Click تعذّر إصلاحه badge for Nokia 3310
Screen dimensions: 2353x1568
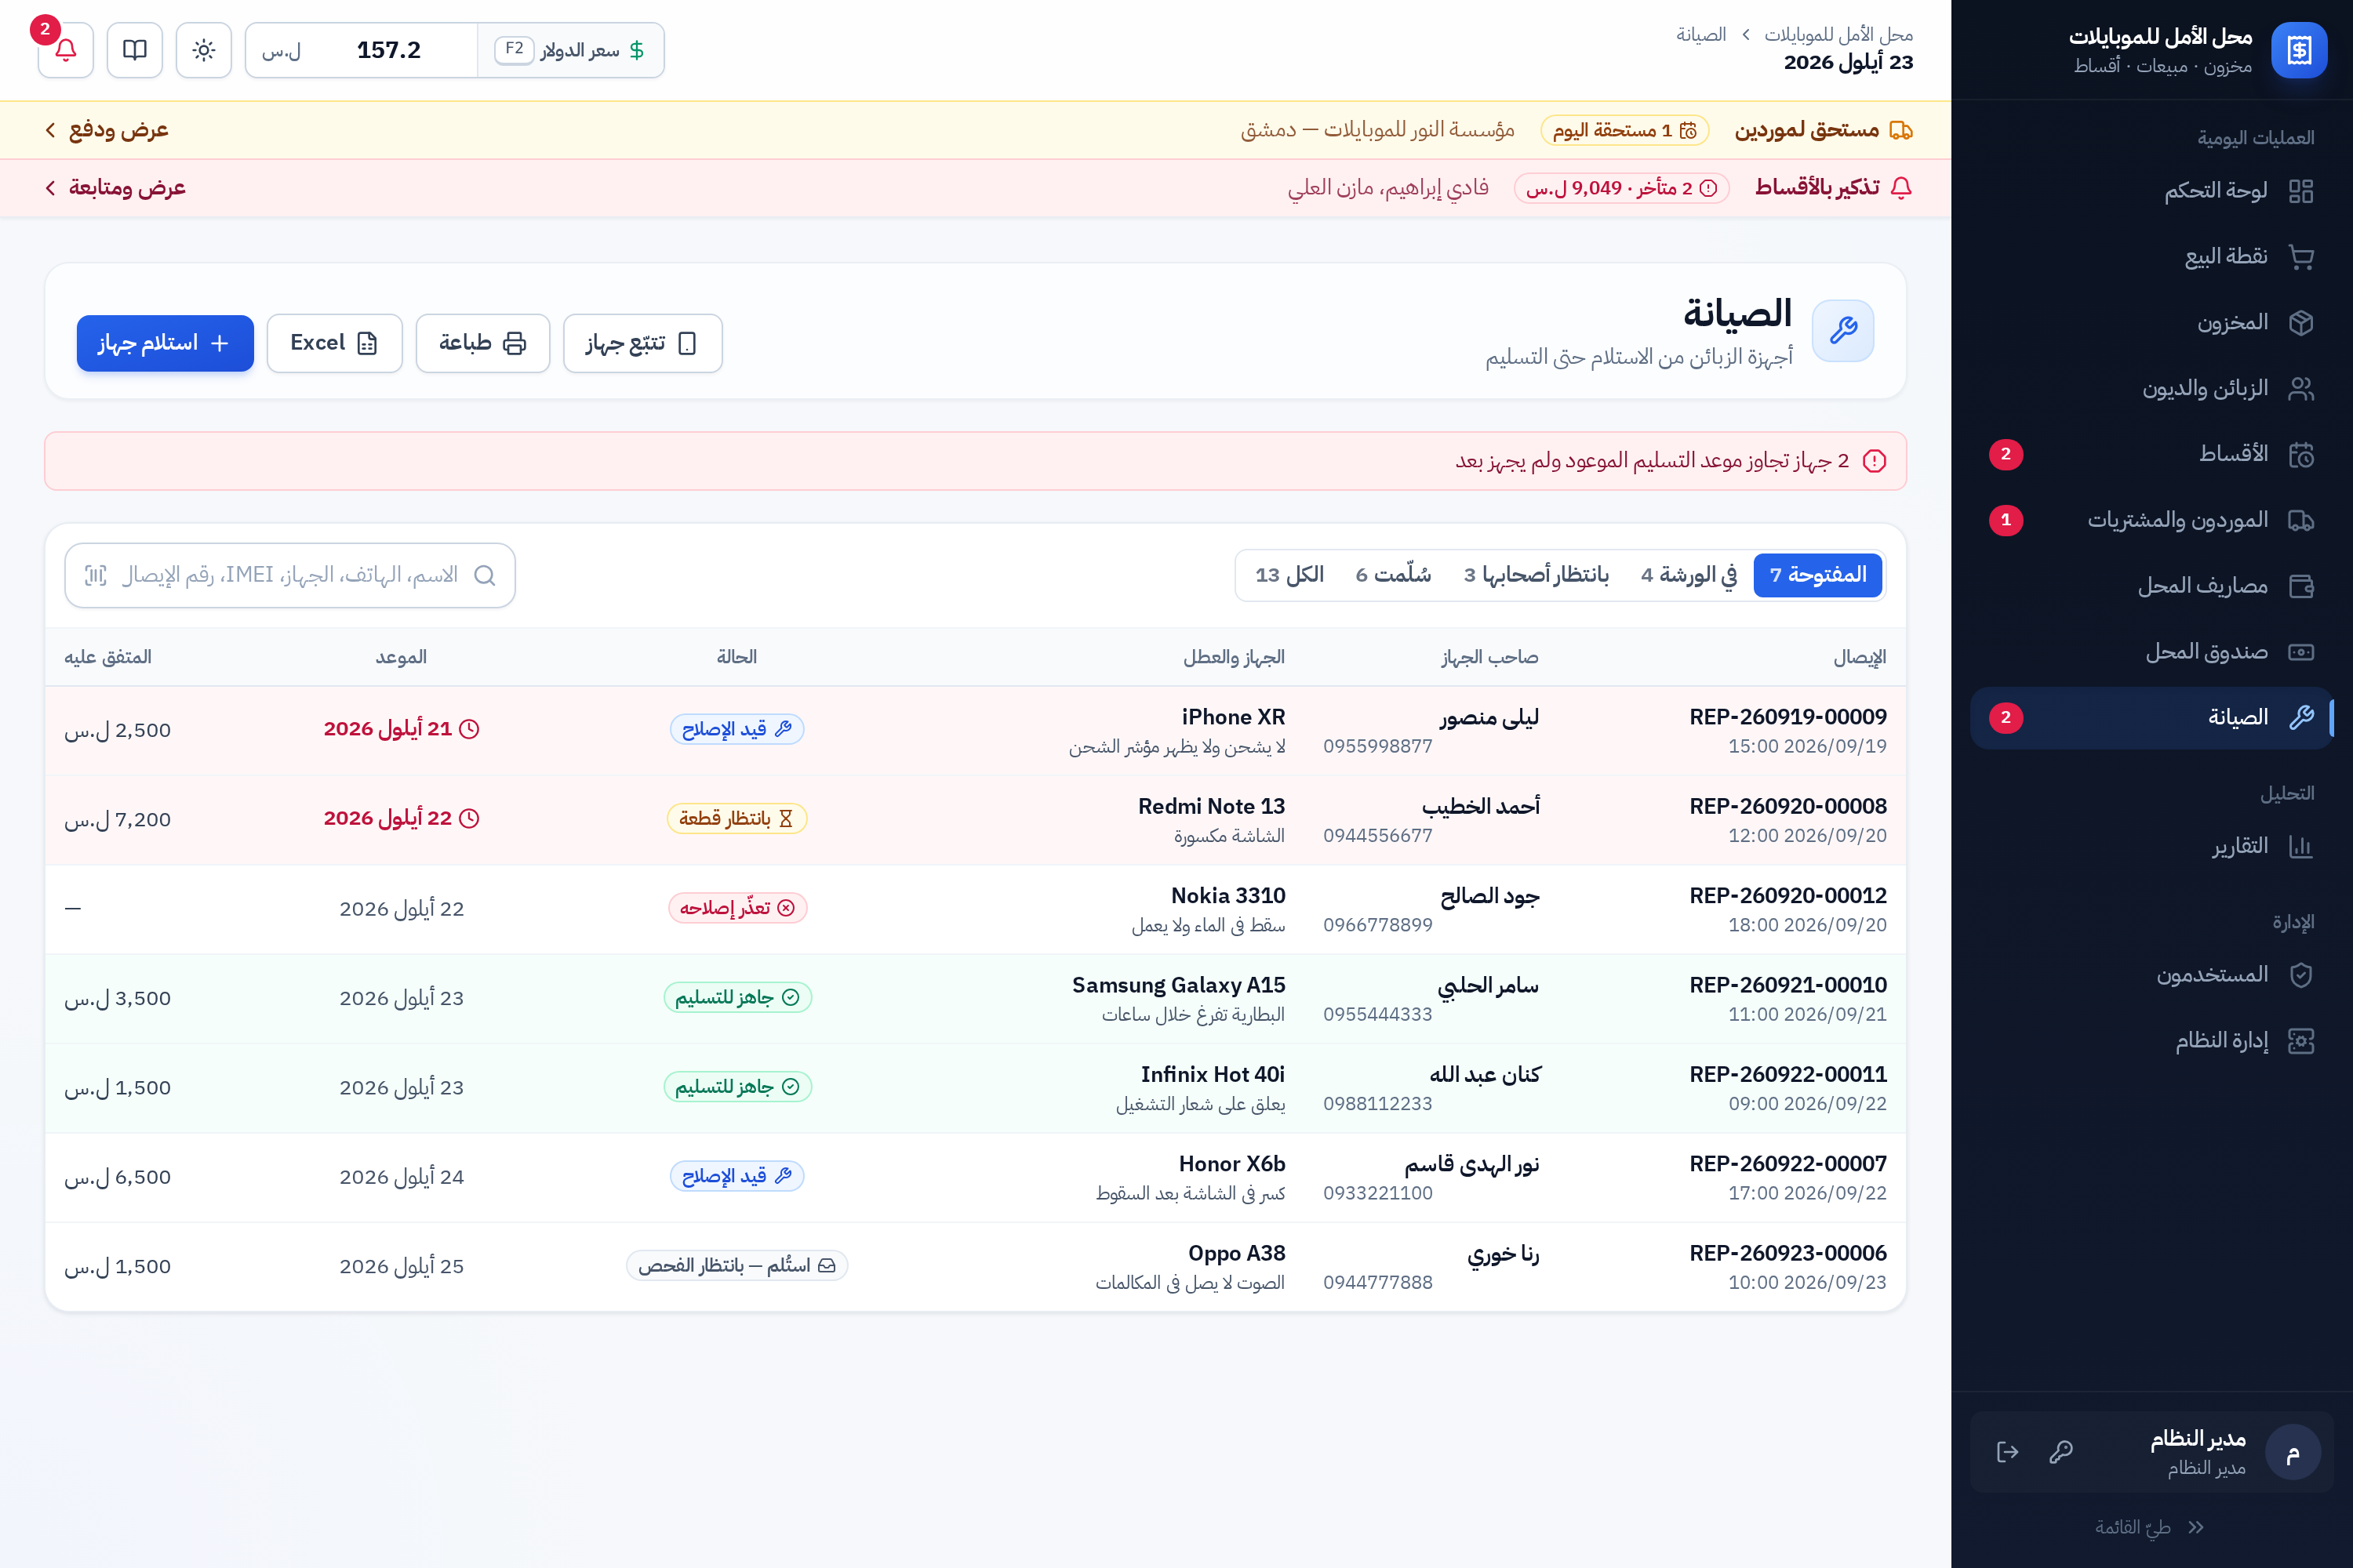pyautogui.click(x=737, y=908)
